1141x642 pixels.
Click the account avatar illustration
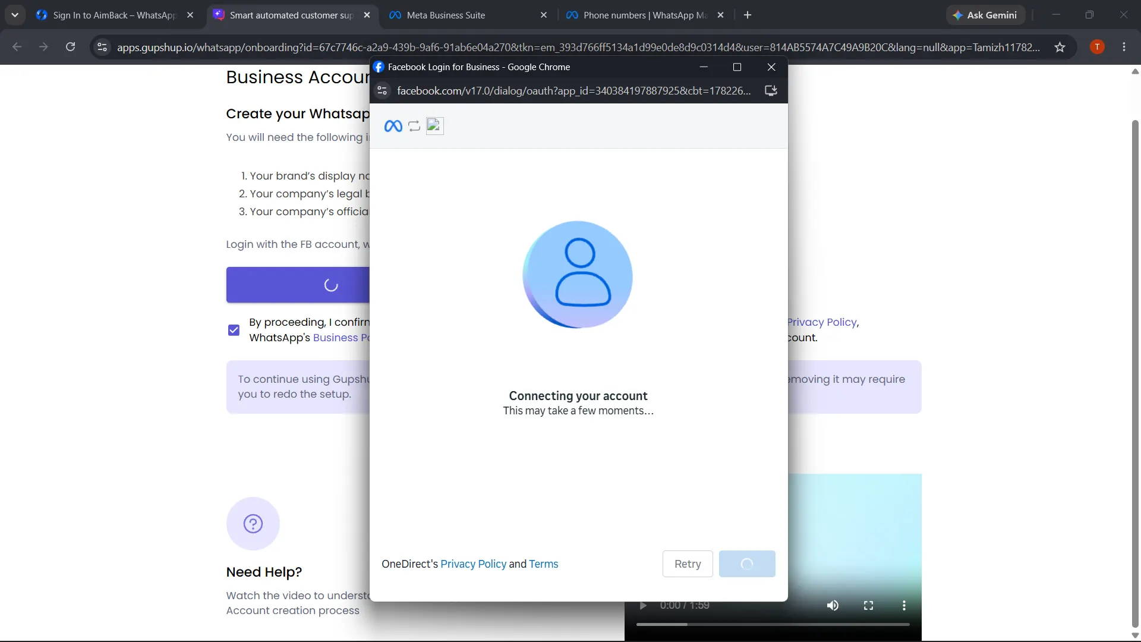[x=578, y=275]
